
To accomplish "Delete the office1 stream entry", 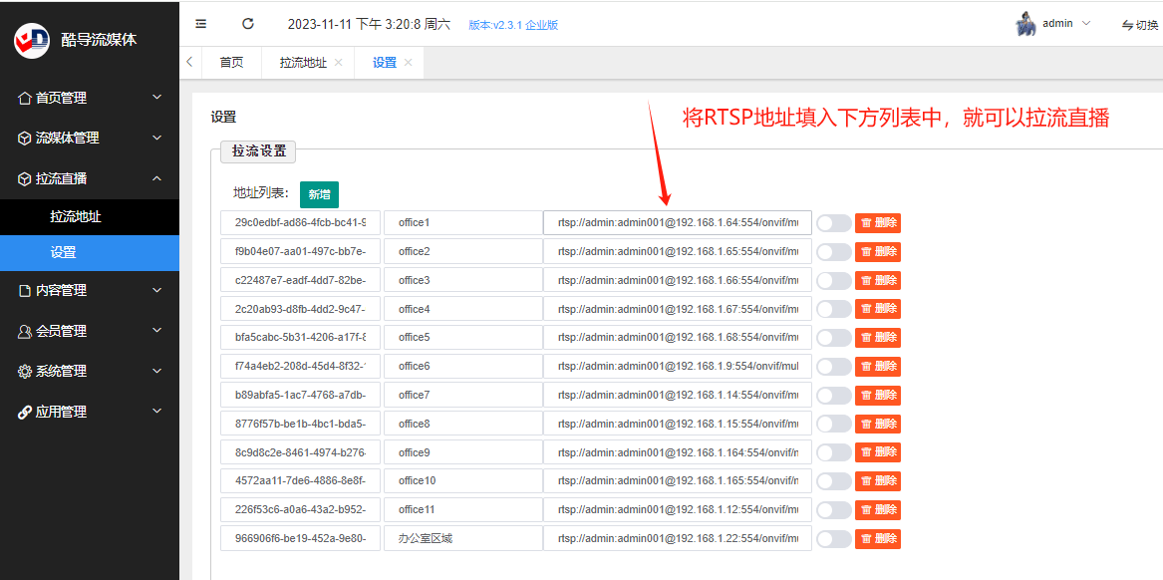I will click(878, 223).
